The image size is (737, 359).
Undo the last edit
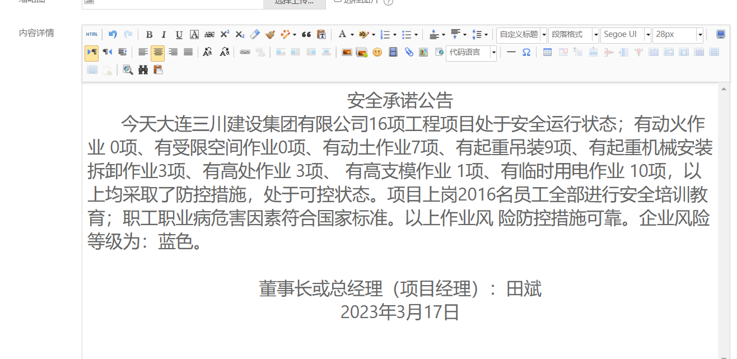113,34
